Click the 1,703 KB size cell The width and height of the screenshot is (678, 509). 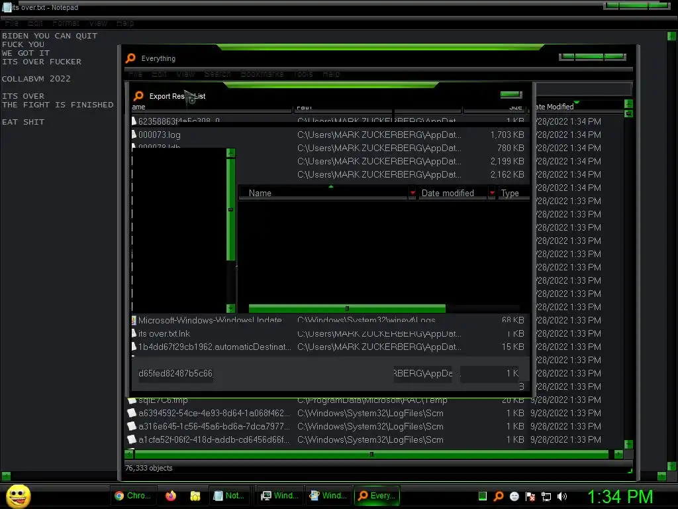[x=507, y=135]
